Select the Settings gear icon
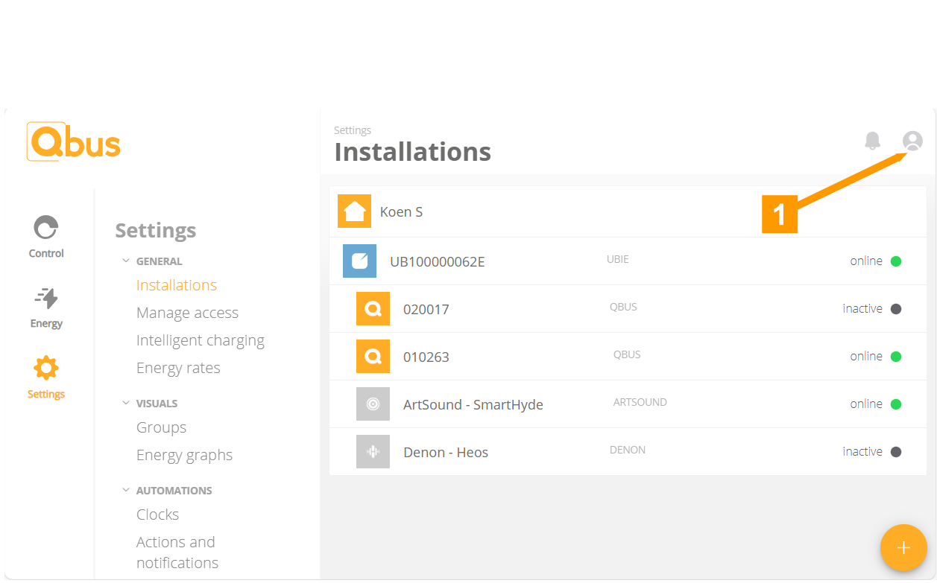The height and width of the screenshot is (583, 937). 46,368
